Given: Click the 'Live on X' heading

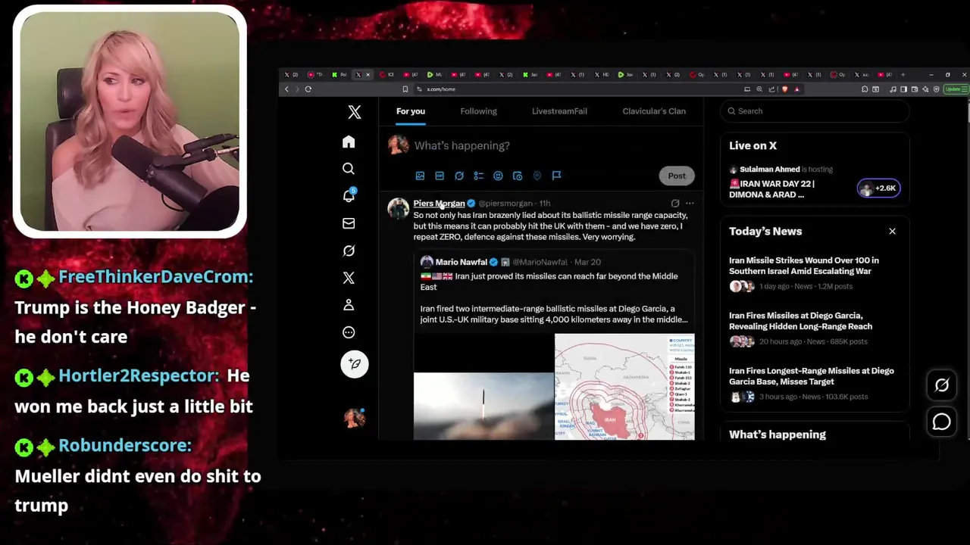Looking at the screenshot, I should point(753,145).
